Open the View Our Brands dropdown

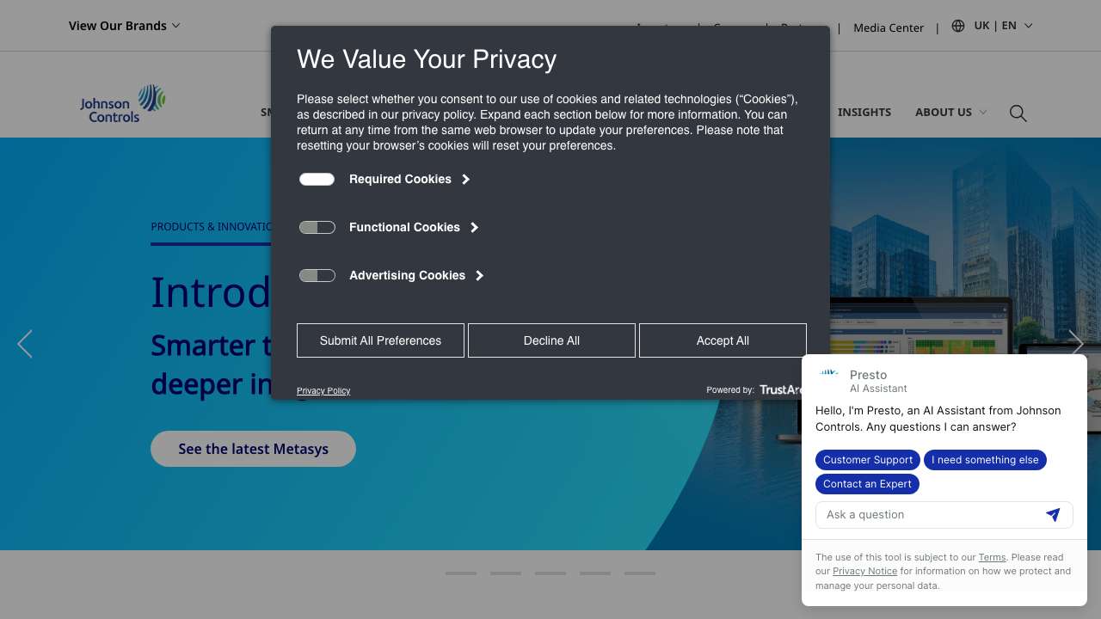[124, 26]
